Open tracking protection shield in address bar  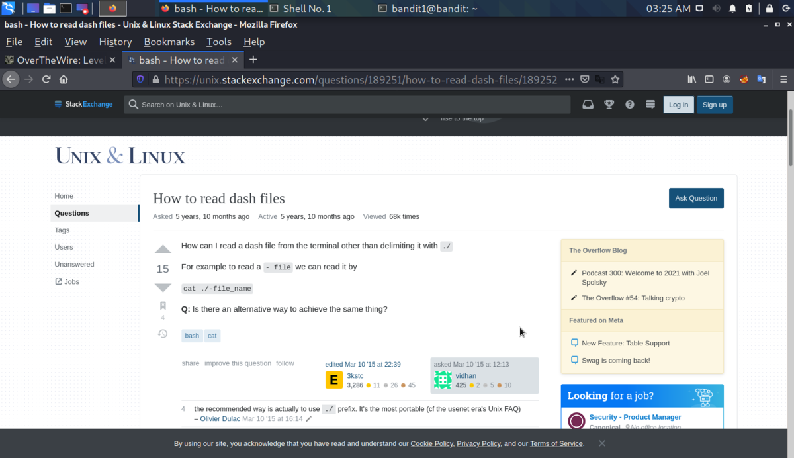coord(140,79)
